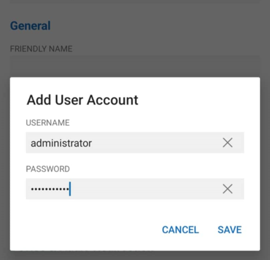Click the dimmed Friendly Name text box
This screenshot has height=260, width=270.
(135, 66)
